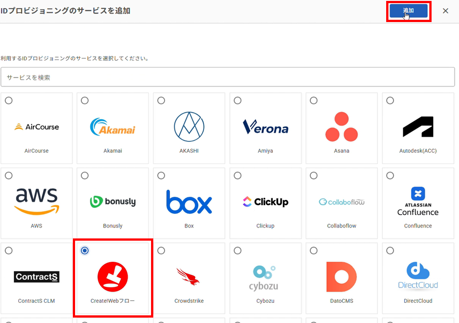Click the Clickup label text
The width and height of the screenshot is (459, 323).
[266, 225]
